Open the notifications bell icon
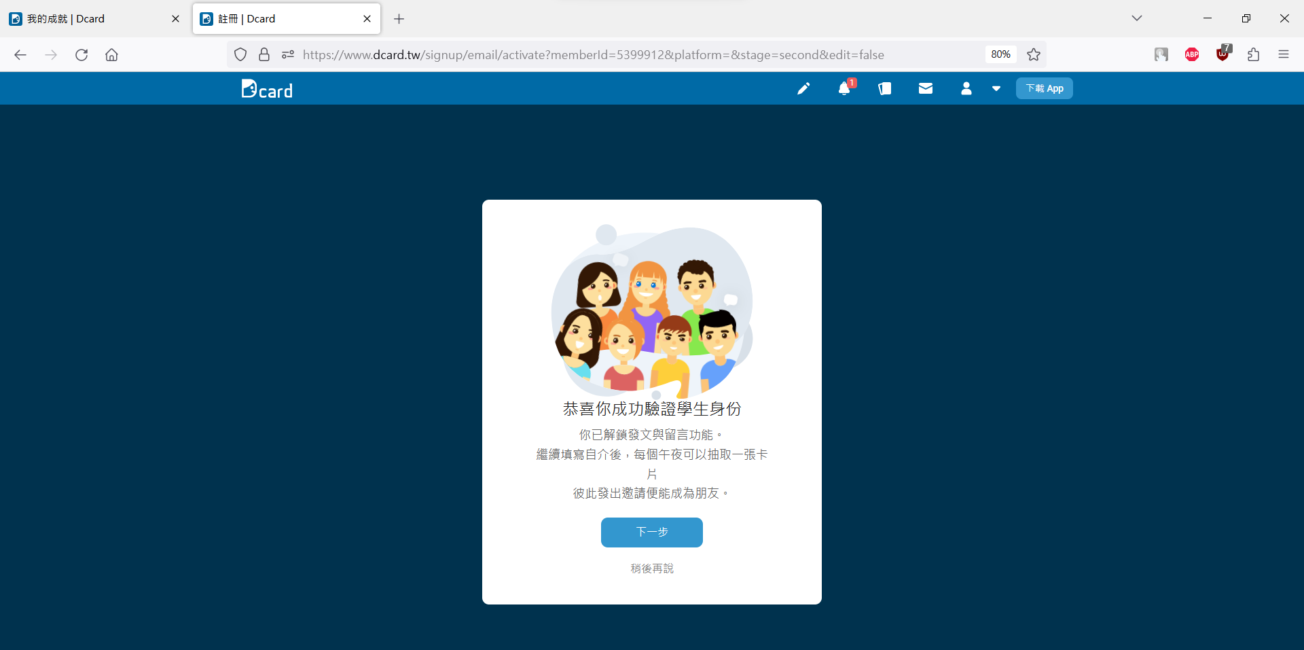Viewport: 1304px width, 650px height. [844, 88]
